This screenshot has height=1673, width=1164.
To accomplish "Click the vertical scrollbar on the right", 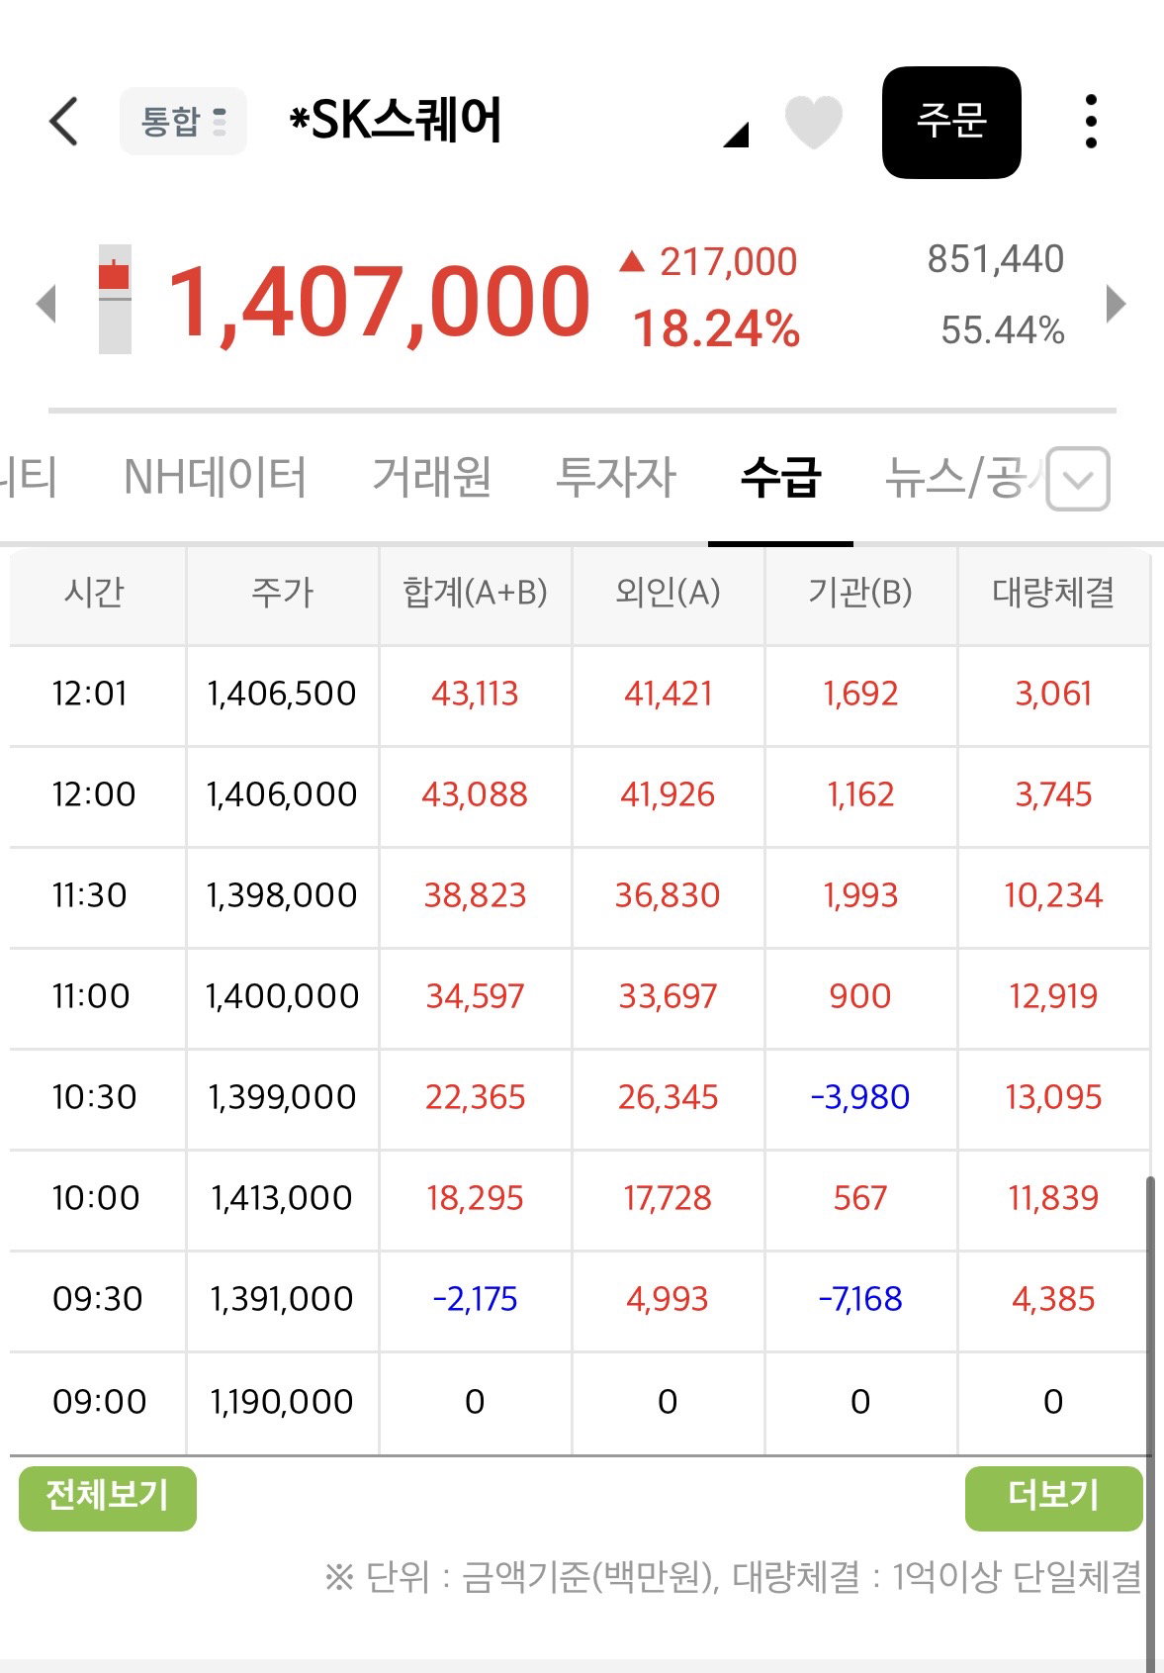I will tap(1149, 1423).
